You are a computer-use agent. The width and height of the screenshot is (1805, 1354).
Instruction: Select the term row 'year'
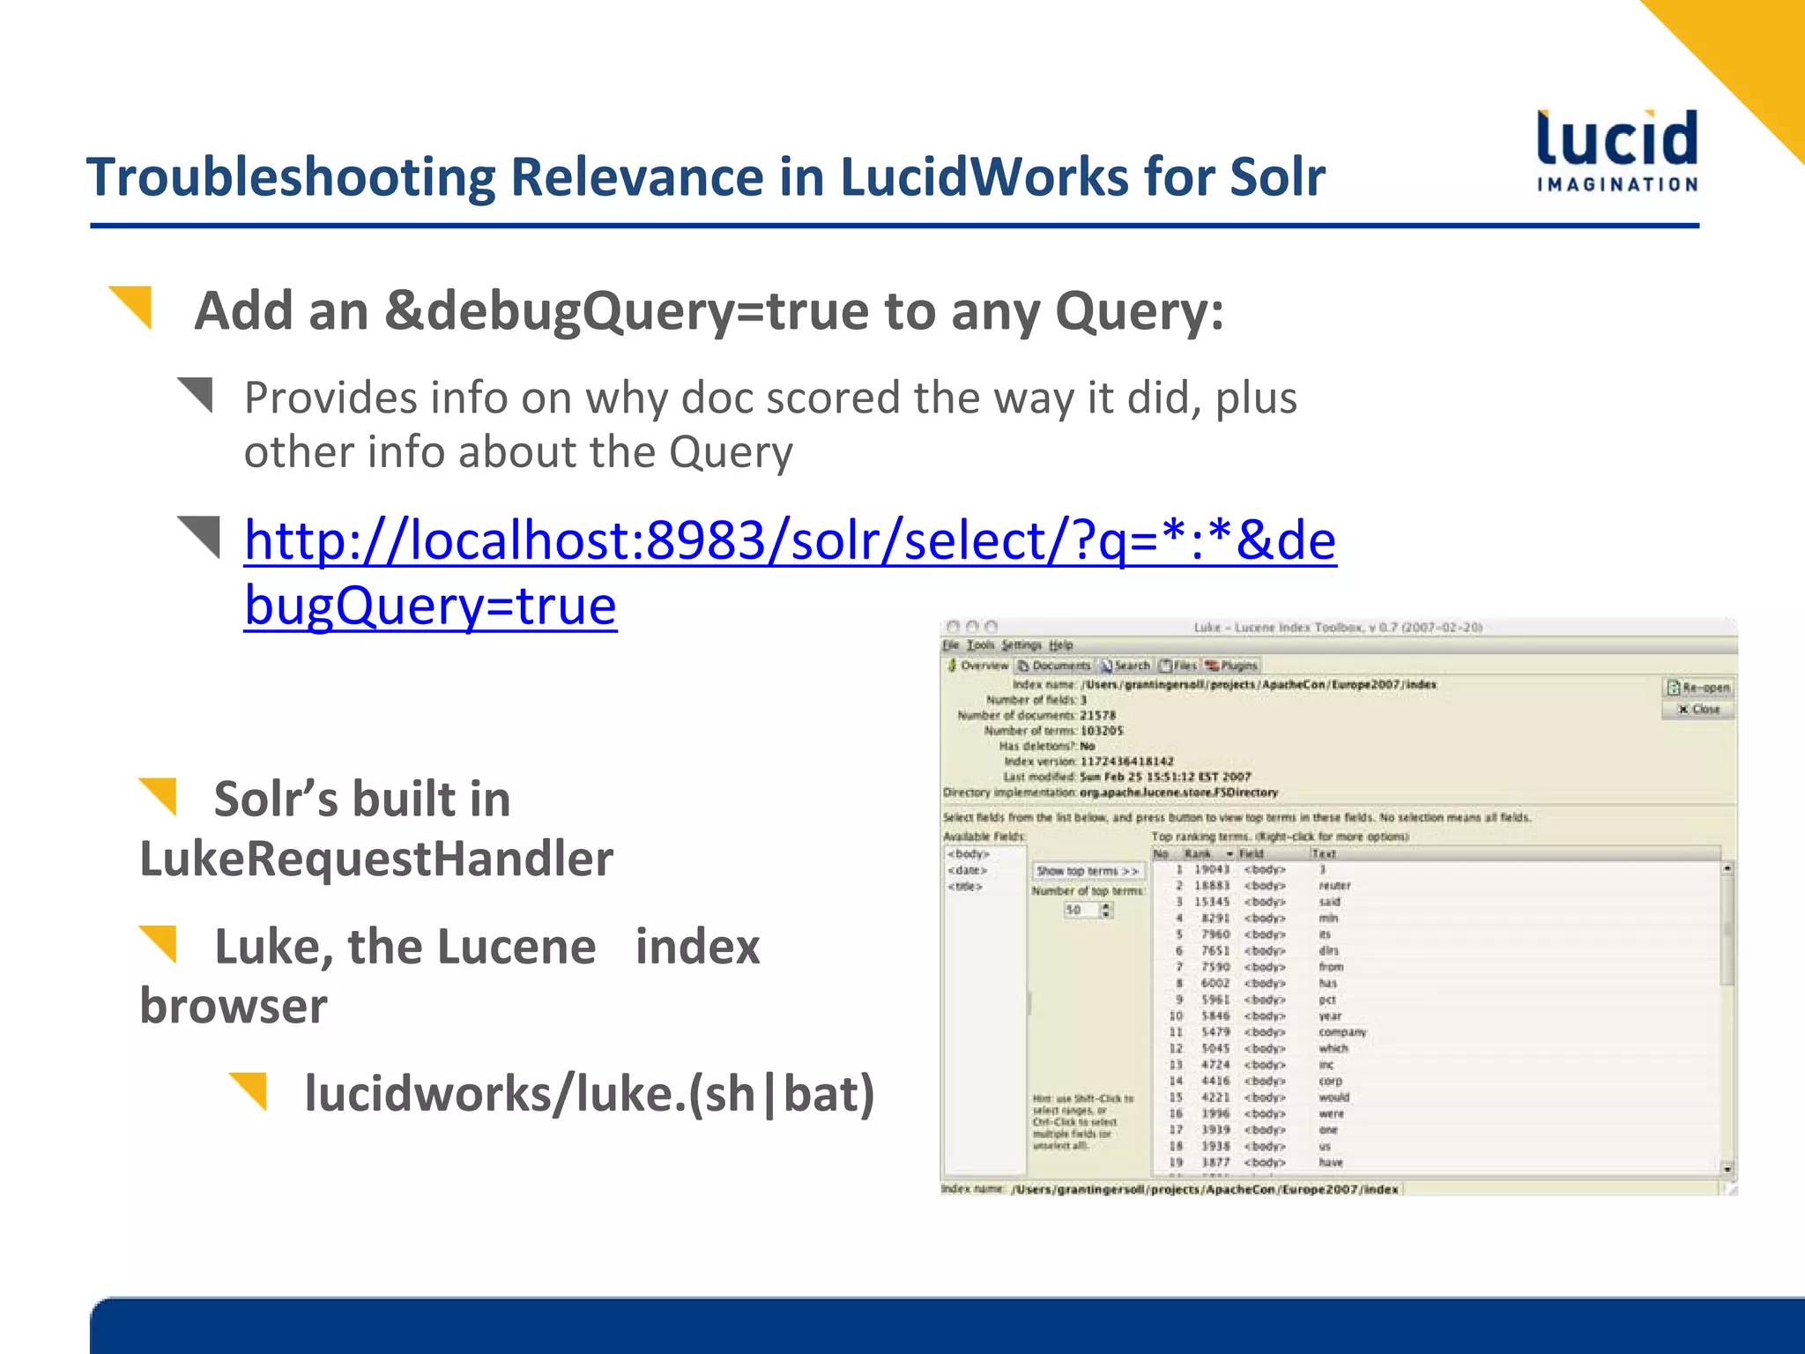(x=1437, y=1015)
